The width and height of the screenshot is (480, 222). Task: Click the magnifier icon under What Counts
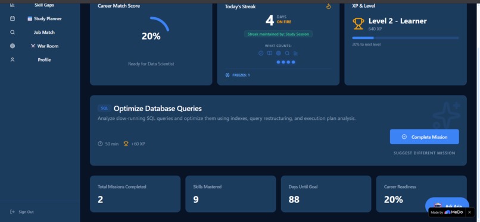tap(287, 53)
